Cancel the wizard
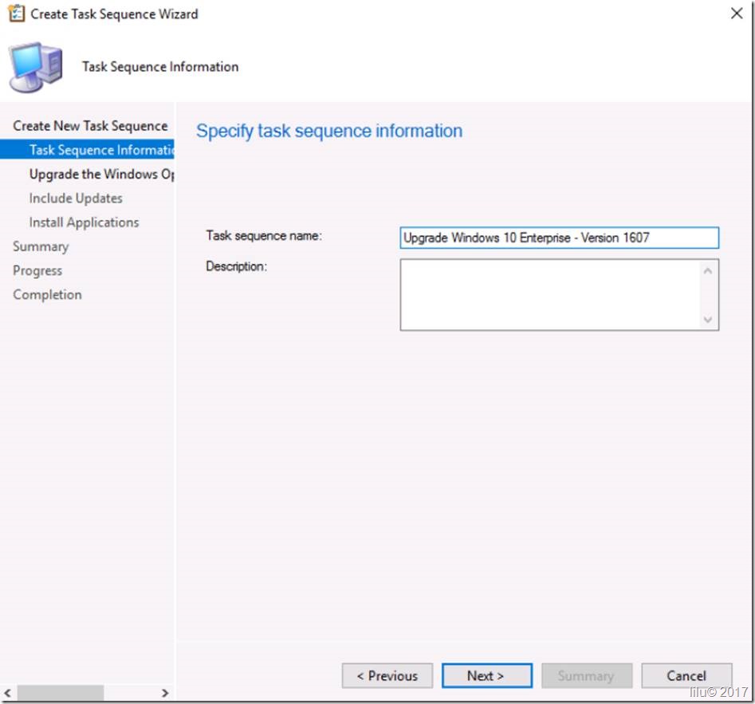Screen dimensions: 755x704 [686, 675]
